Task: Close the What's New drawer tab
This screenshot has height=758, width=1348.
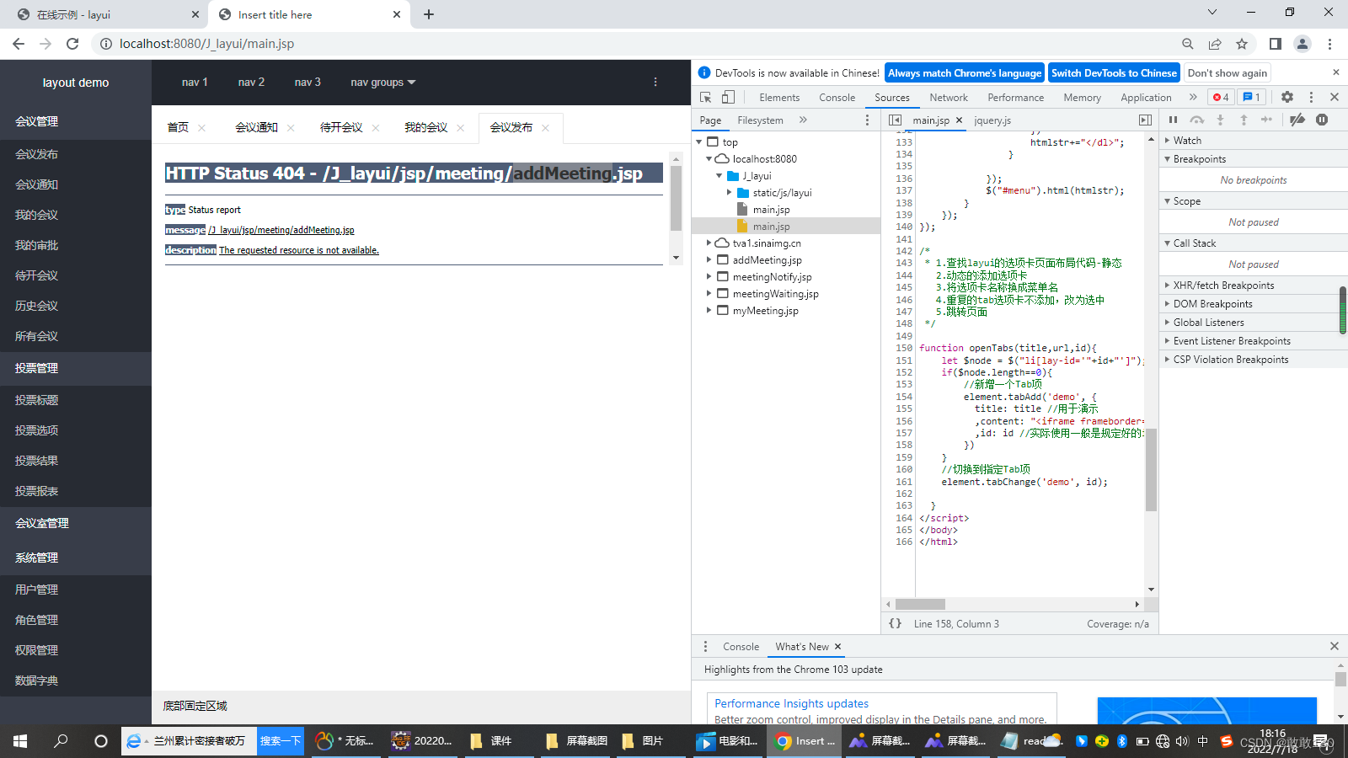Action: point(838,647)
